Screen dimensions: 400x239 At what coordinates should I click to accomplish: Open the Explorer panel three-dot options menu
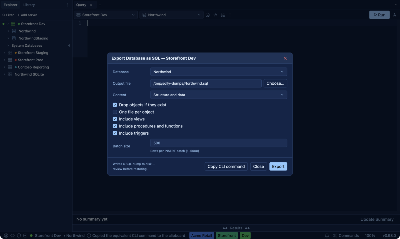coord(67,5)
